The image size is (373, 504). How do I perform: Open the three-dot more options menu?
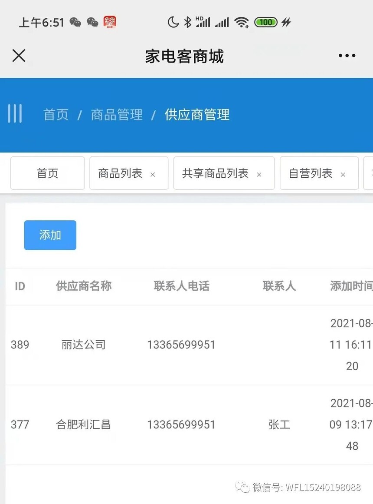347,56
